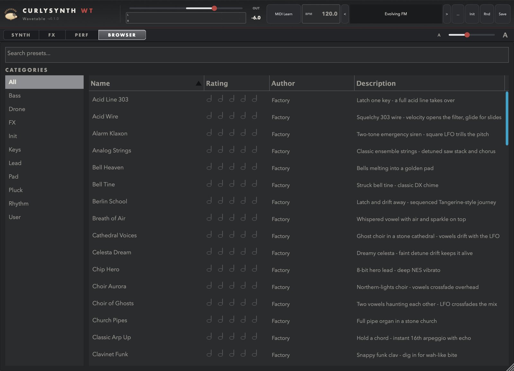Select the Choir of Ghosts preset

click(113, 303)
